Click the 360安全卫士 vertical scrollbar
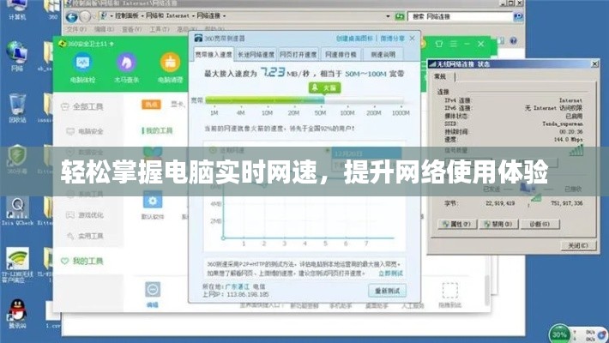This screenshot has height=343, width=609. 487,289
